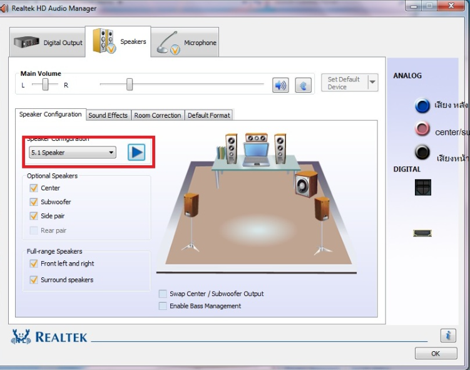Uncheck the Side pair checkbox
This screenshot has width=470, height=370.
tap(34, 216)
